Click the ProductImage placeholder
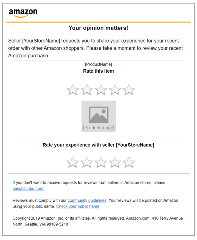Viewport: 197px width, 240px height. pyautogui.click(x=98, y=116)
